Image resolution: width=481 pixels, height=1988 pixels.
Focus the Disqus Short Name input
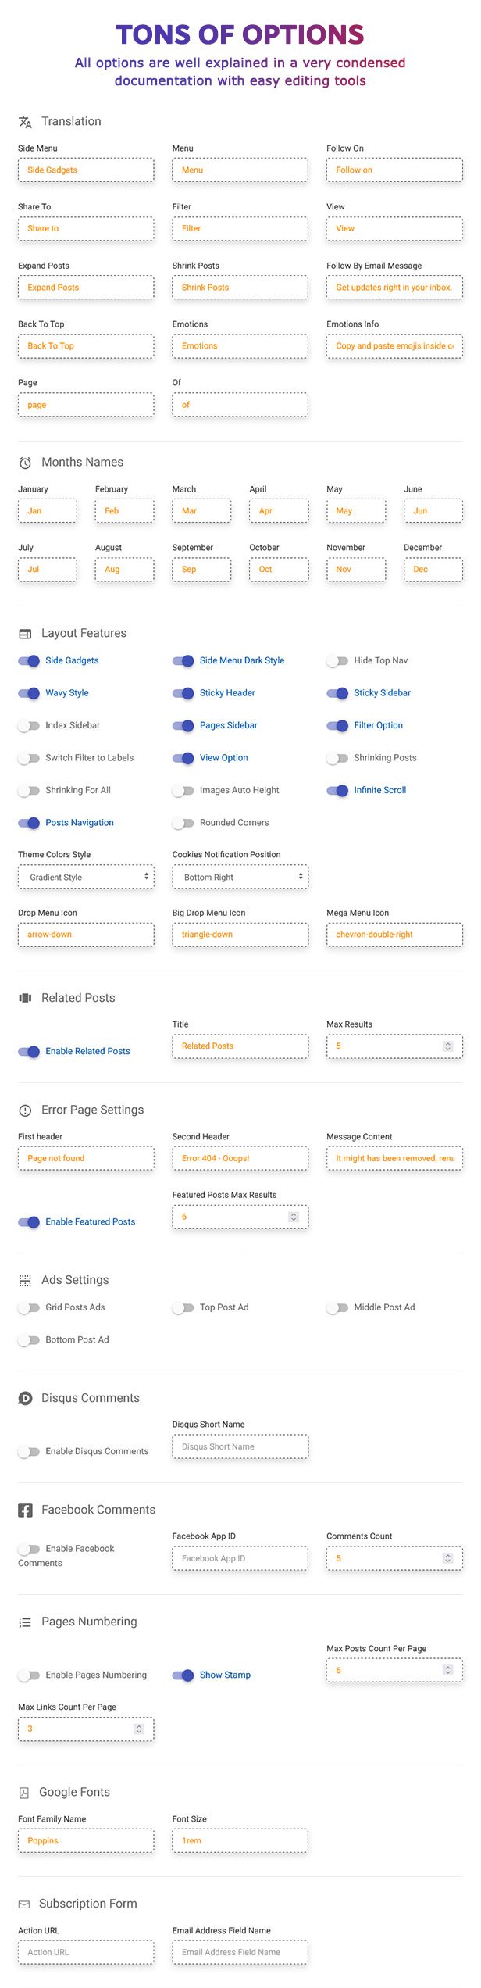coord(240,1446)
